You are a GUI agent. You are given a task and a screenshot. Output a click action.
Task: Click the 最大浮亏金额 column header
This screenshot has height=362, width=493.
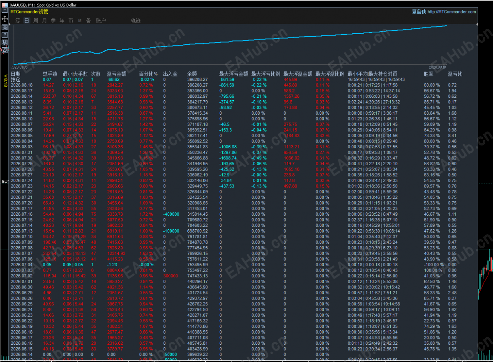(x=234, y=74)
